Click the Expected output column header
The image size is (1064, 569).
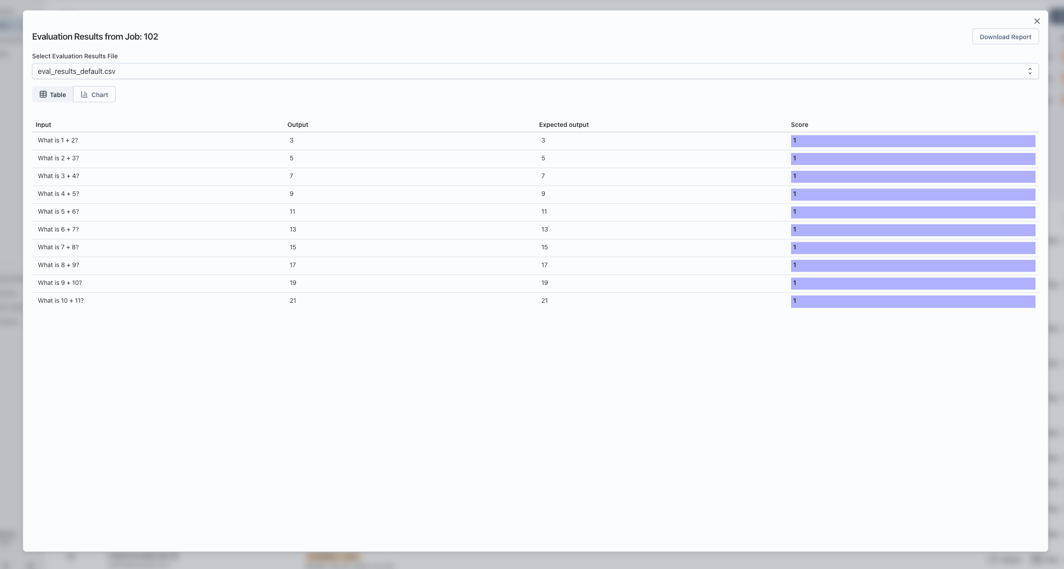(x=563, y=125)
